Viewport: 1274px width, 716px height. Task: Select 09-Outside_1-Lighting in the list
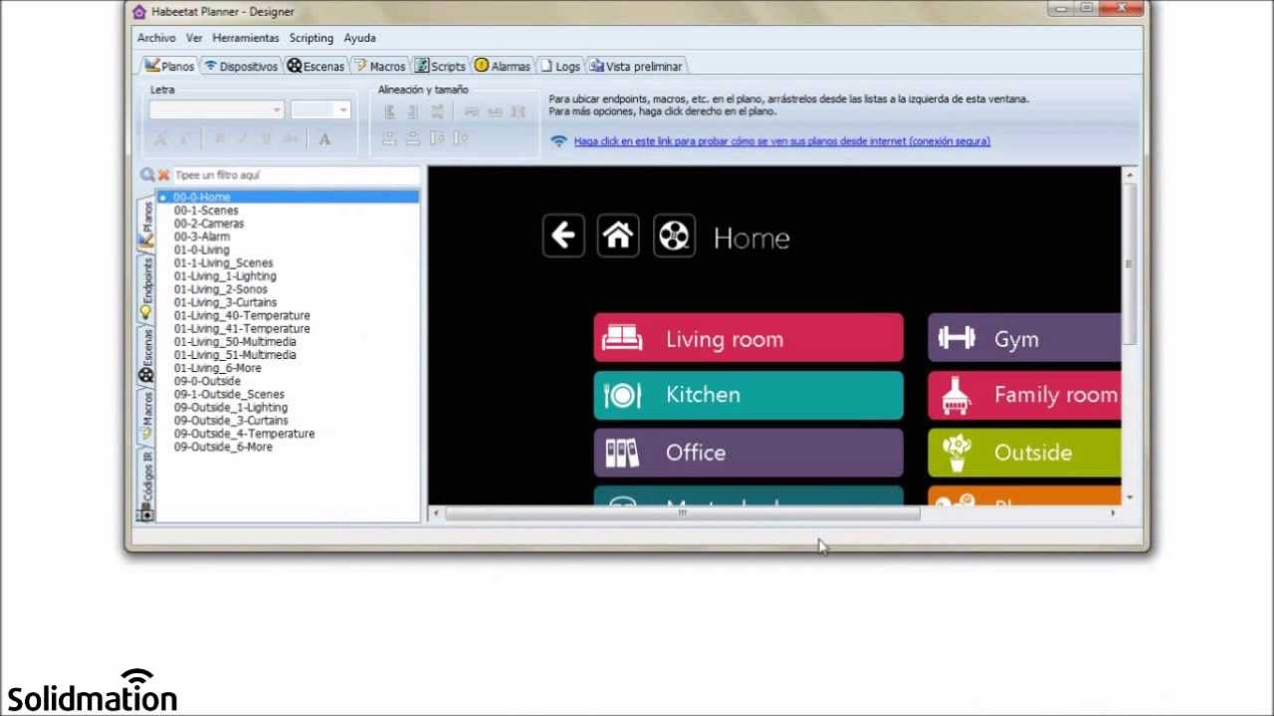point(231,408)
